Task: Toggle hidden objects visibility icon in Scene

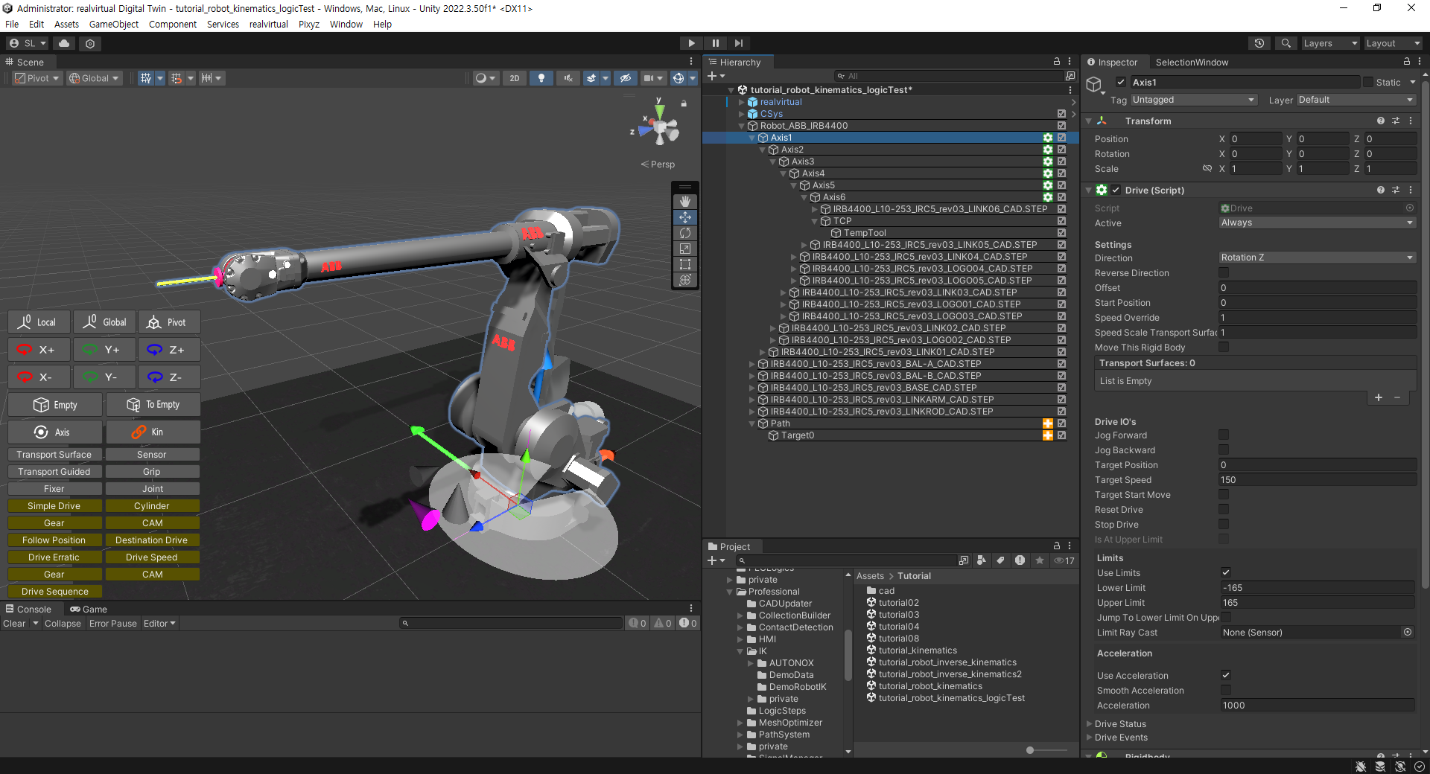Action: (626, 78)
